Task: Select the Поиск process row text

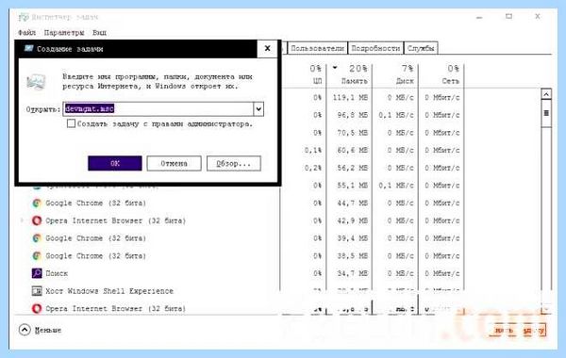Action: click(57, 273)
